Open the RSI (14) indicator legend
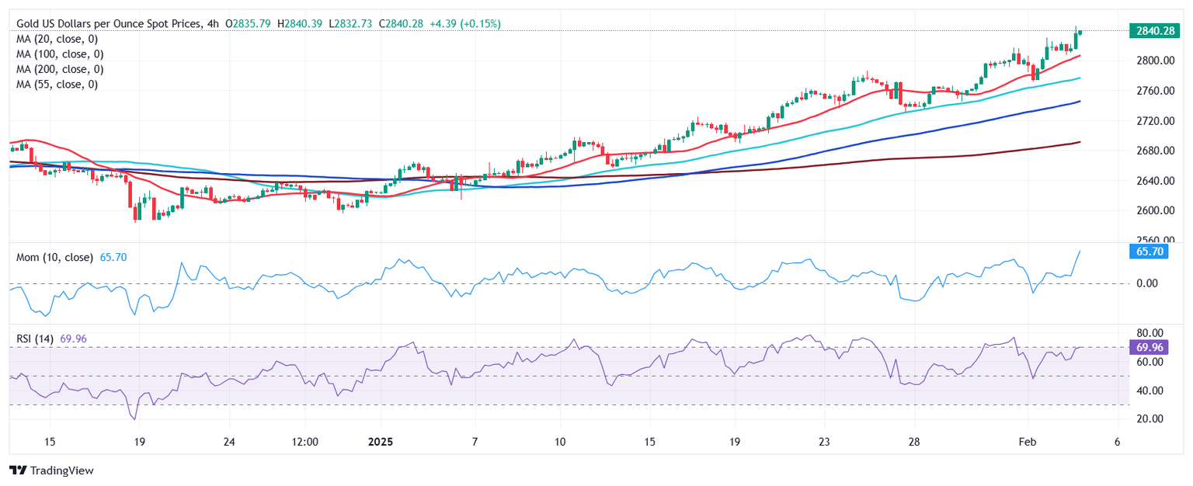Image resolution: width=1193 pixels, height=486 pixels. (x=35, y=338)
